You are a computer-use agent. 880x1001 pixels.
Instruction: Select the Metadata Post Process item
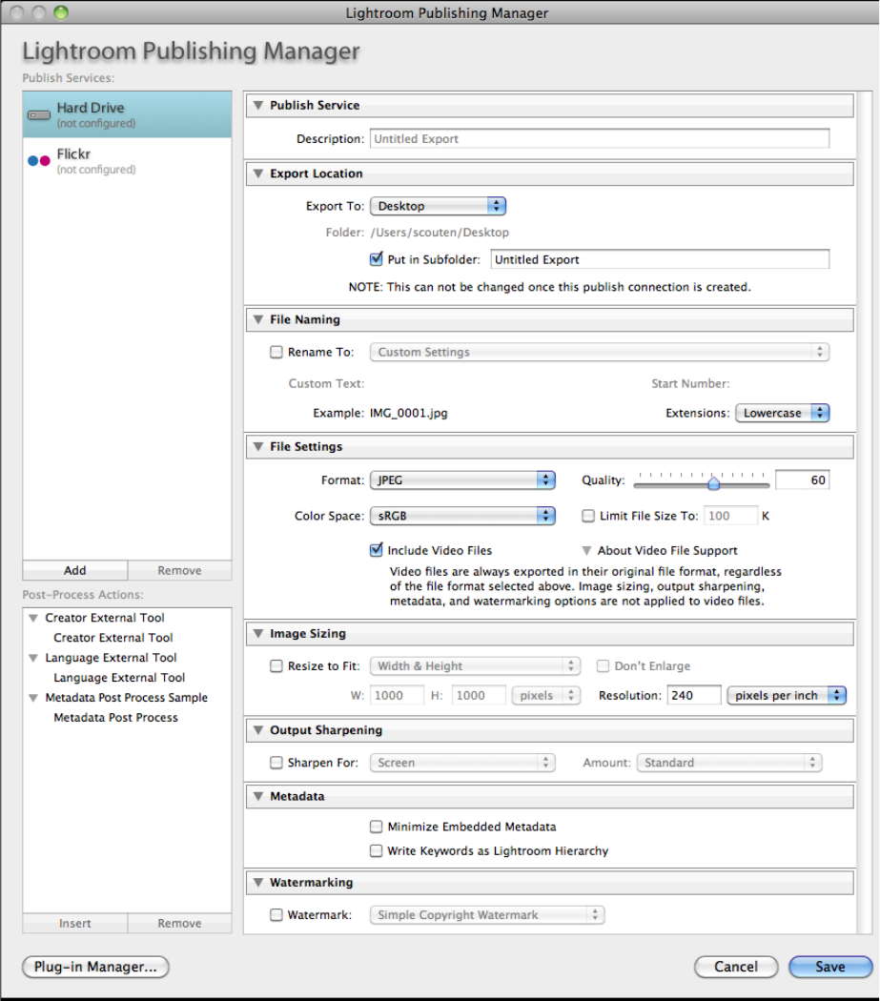115,718
